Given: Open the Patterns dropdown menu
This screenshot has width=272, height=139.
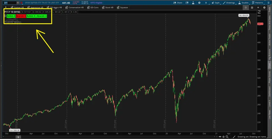Looking at the screenshot, I should [258, 3].
